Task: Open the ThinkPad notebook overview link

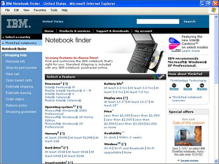Action: (x=187, y=99)
